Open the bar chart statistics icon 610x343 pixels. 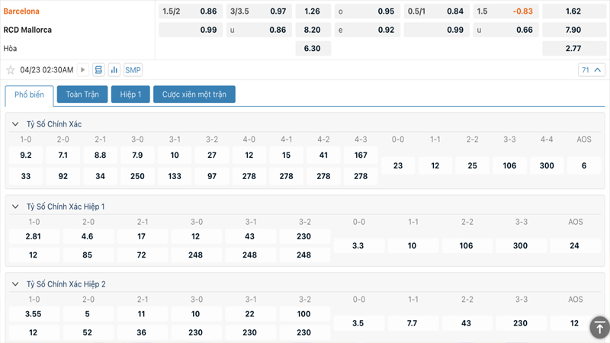pos(114,70)
